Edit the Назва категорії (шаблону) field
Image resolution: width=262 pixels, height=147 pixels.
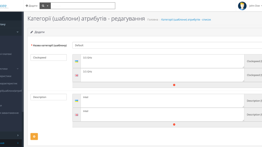167,45
